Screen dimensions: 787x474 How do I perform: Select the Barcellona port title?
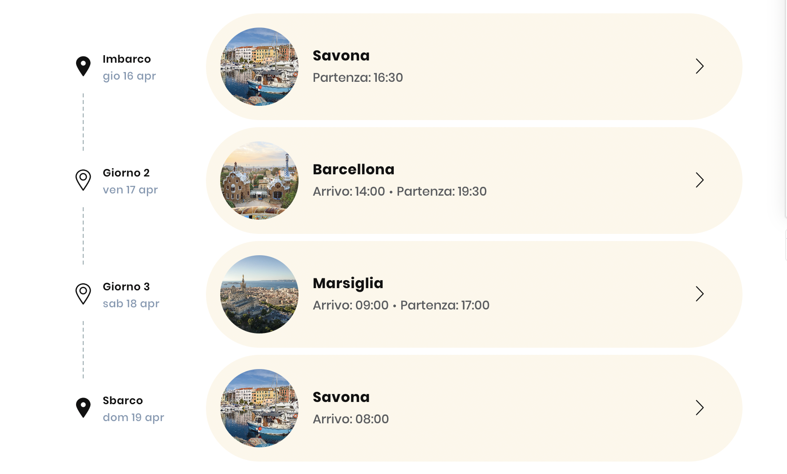click(x=353, y=169)
